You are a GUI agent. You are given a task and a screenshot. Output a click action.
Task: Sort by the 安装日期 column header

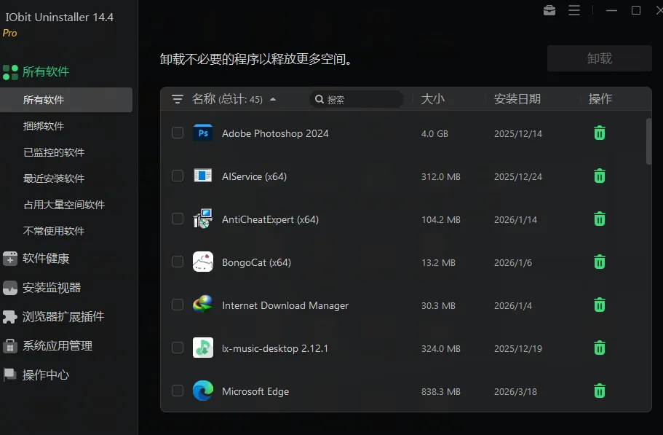coord(517,99)
